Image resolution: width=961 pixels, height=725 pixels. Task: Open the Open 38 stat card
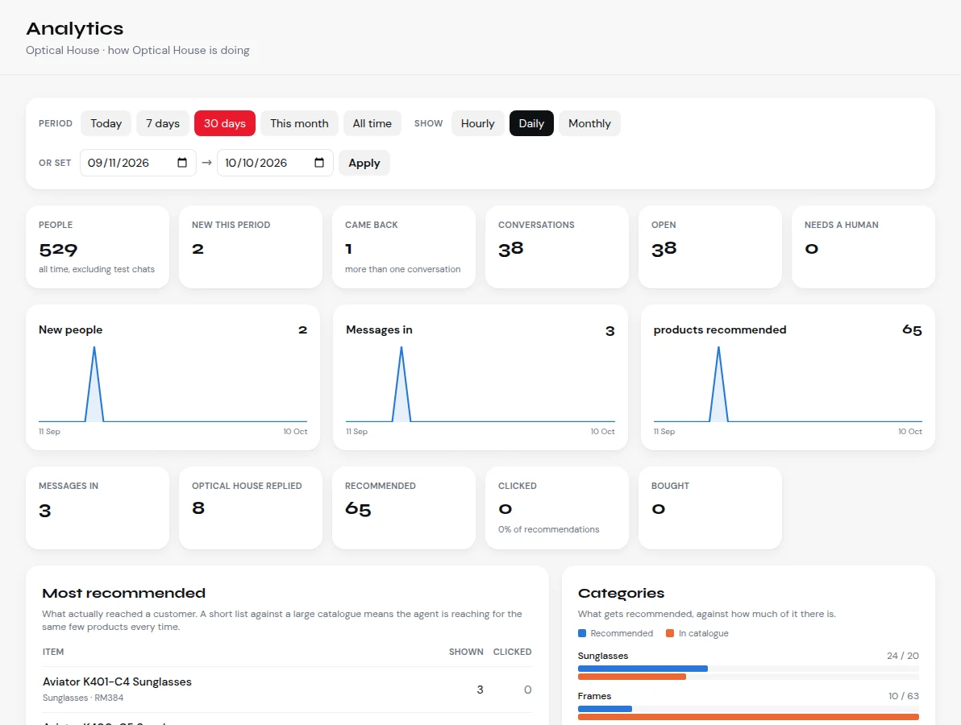click(710, 246)
